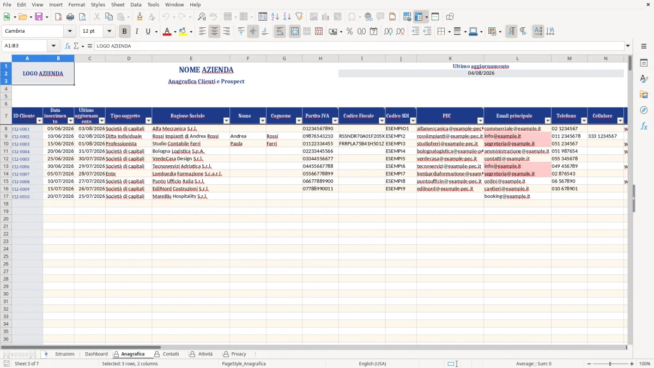Open the Format menu
This screenshot has height=368, width=654.
coord(76,4)
